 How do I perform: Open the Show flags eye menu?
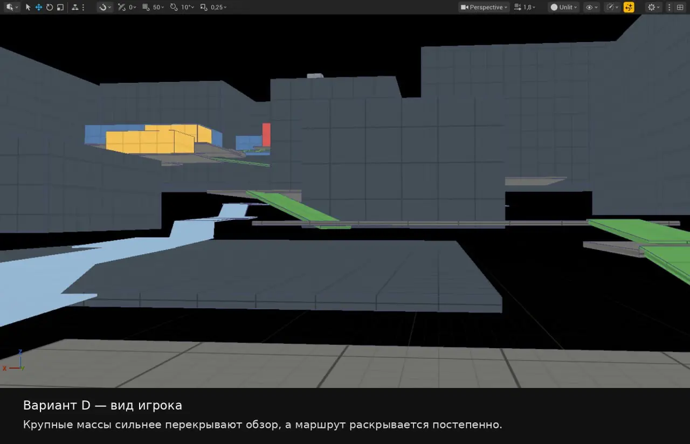click(592, 7)
